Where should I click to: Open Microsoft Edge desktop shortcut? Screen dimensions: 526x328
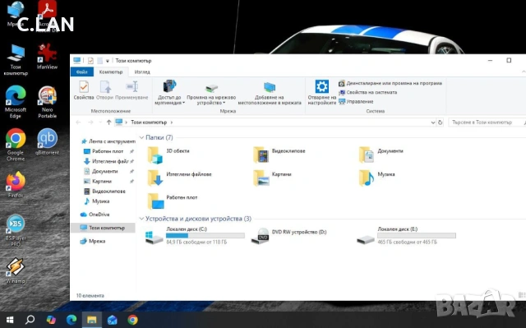(16, 102)
